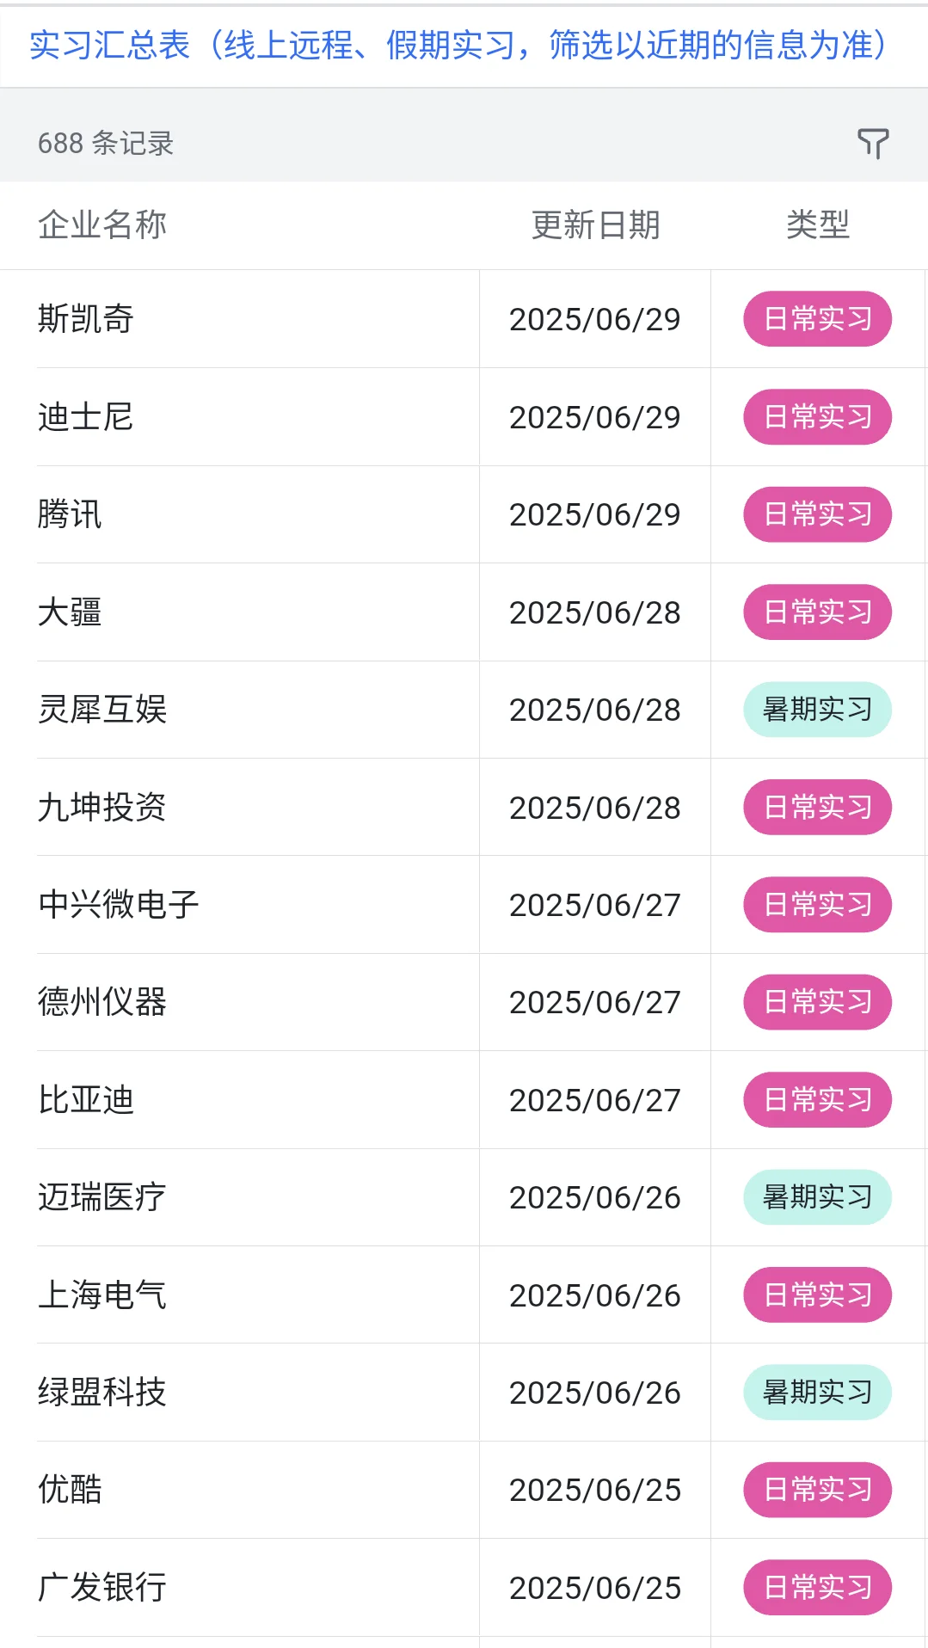Viewport: 928px width, 1648px height.
Task: Click the 暑期实习 tag for 绿盟科技
Action: click(x=817, y=1393)
